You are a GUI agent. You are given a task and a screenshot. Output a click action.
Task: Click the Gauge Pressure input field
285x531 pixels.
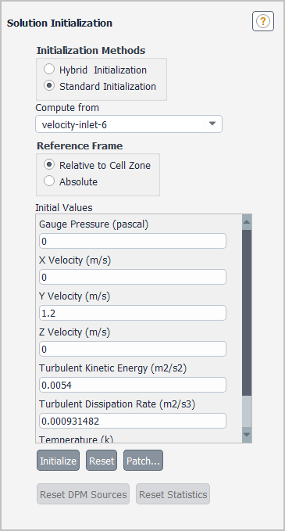point(133,241)
